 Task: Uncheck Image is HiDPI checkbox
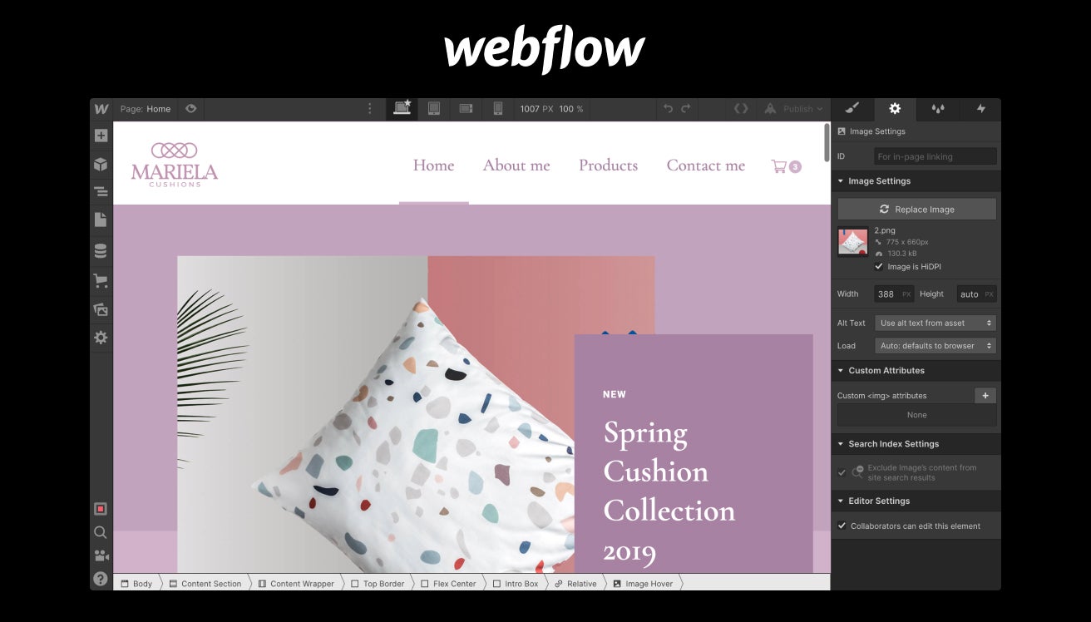pos(879,267)
